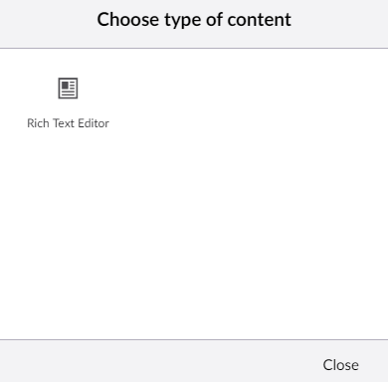Cancel choosing content with Close
Screen dimensions: 388x382
(x=340, y=365)
